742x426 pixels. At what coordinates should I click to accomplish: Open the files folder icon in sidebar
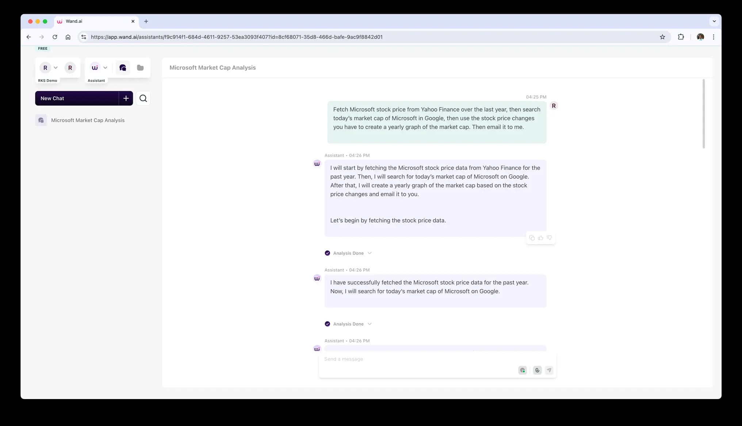(x=140, y=68)
